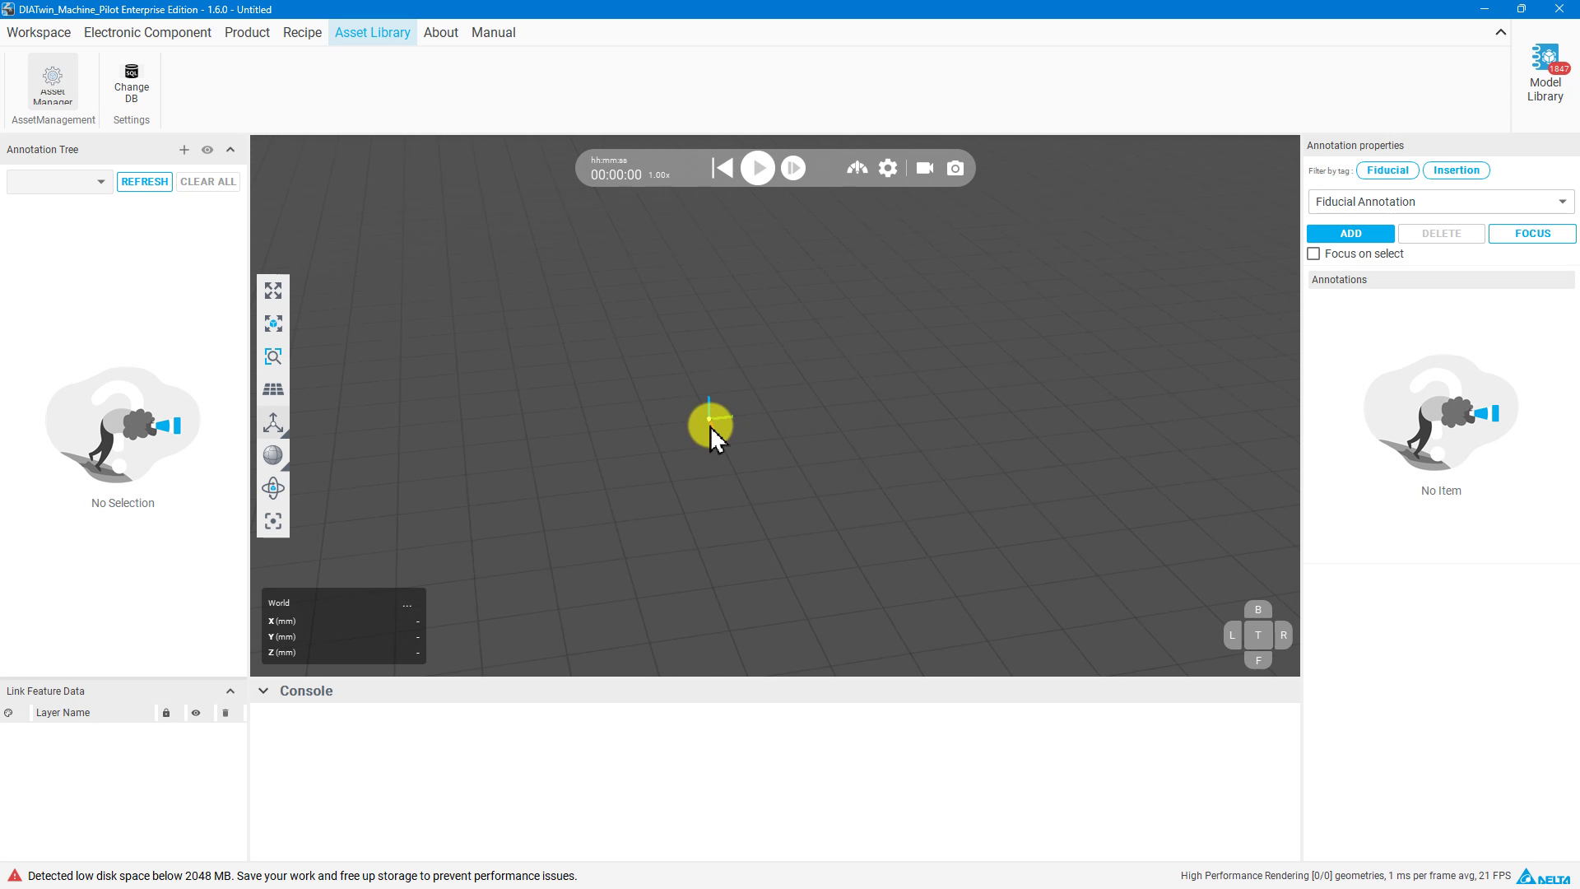Take a viewport snapshot with camera icon
This screenshot has width=1580, height=889.
(955, 169)
